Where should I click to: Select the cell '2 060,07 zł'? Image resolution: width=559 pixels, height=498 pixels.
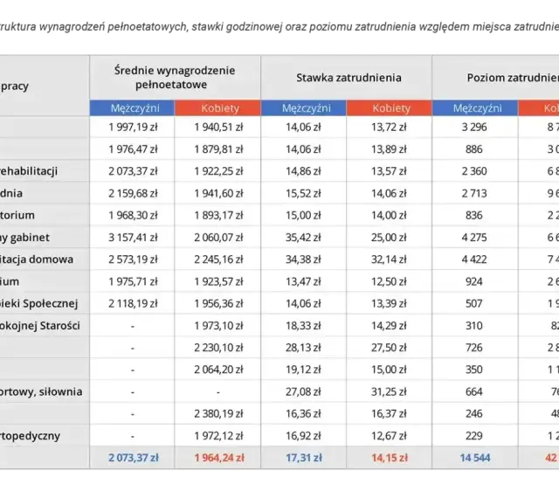click(x=218, y=238)
